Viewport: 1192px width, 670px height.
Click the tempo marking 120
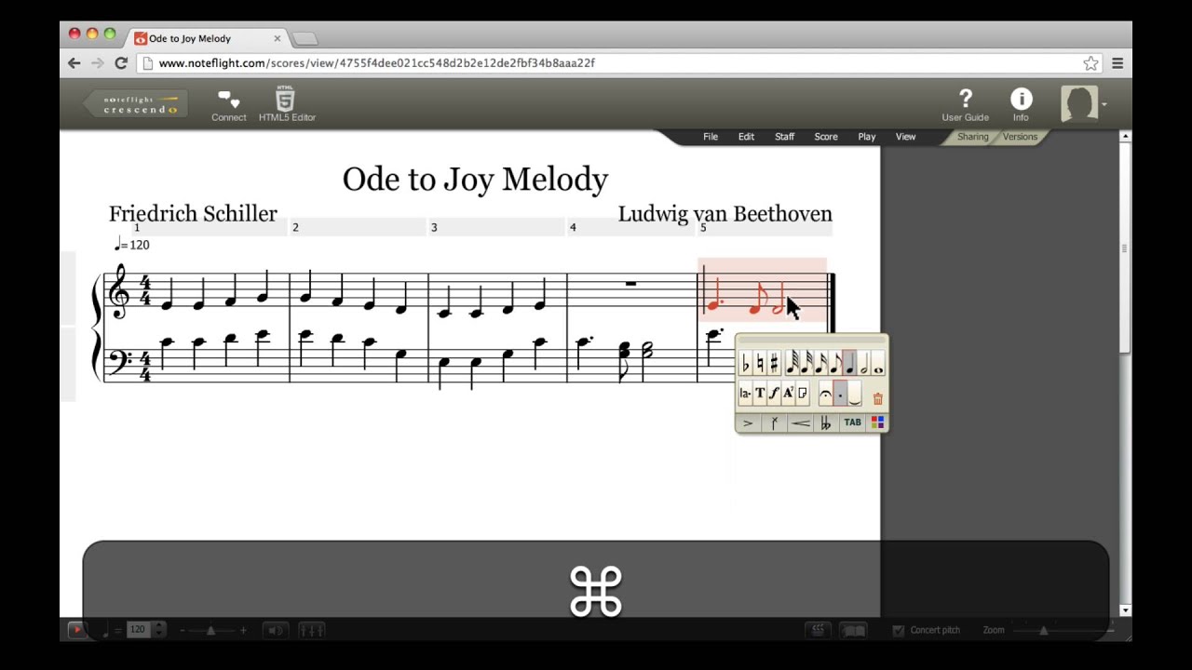tap(131, 245)
